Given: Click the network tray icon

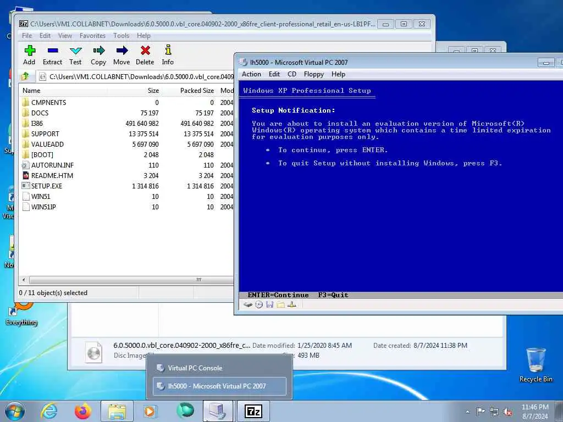Looking at the screenshot, I should 494,412.
